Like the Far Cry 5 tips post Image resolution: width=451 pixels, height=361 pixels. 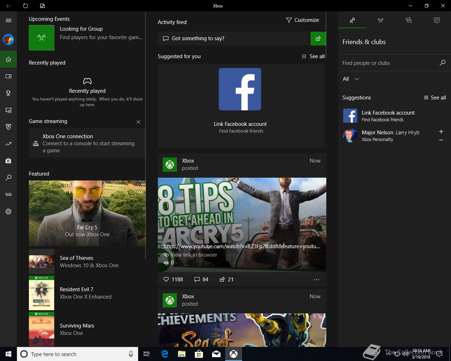coord(173,279)
